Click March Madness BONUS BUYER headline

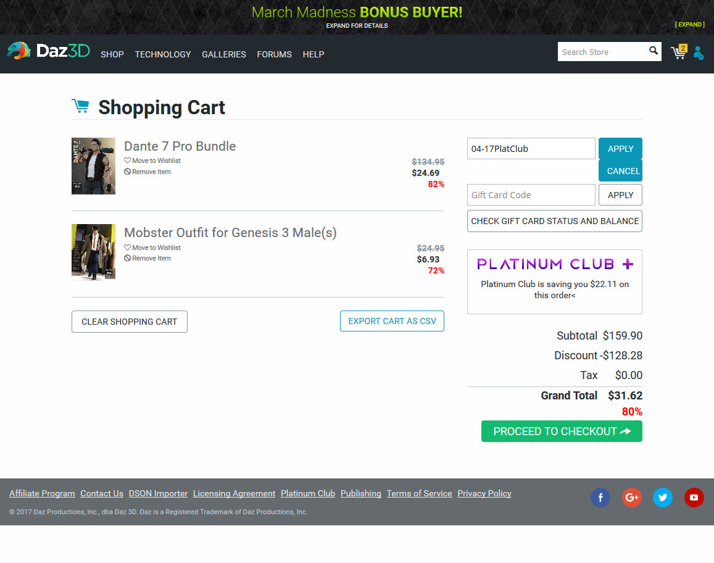click(357, 12)
